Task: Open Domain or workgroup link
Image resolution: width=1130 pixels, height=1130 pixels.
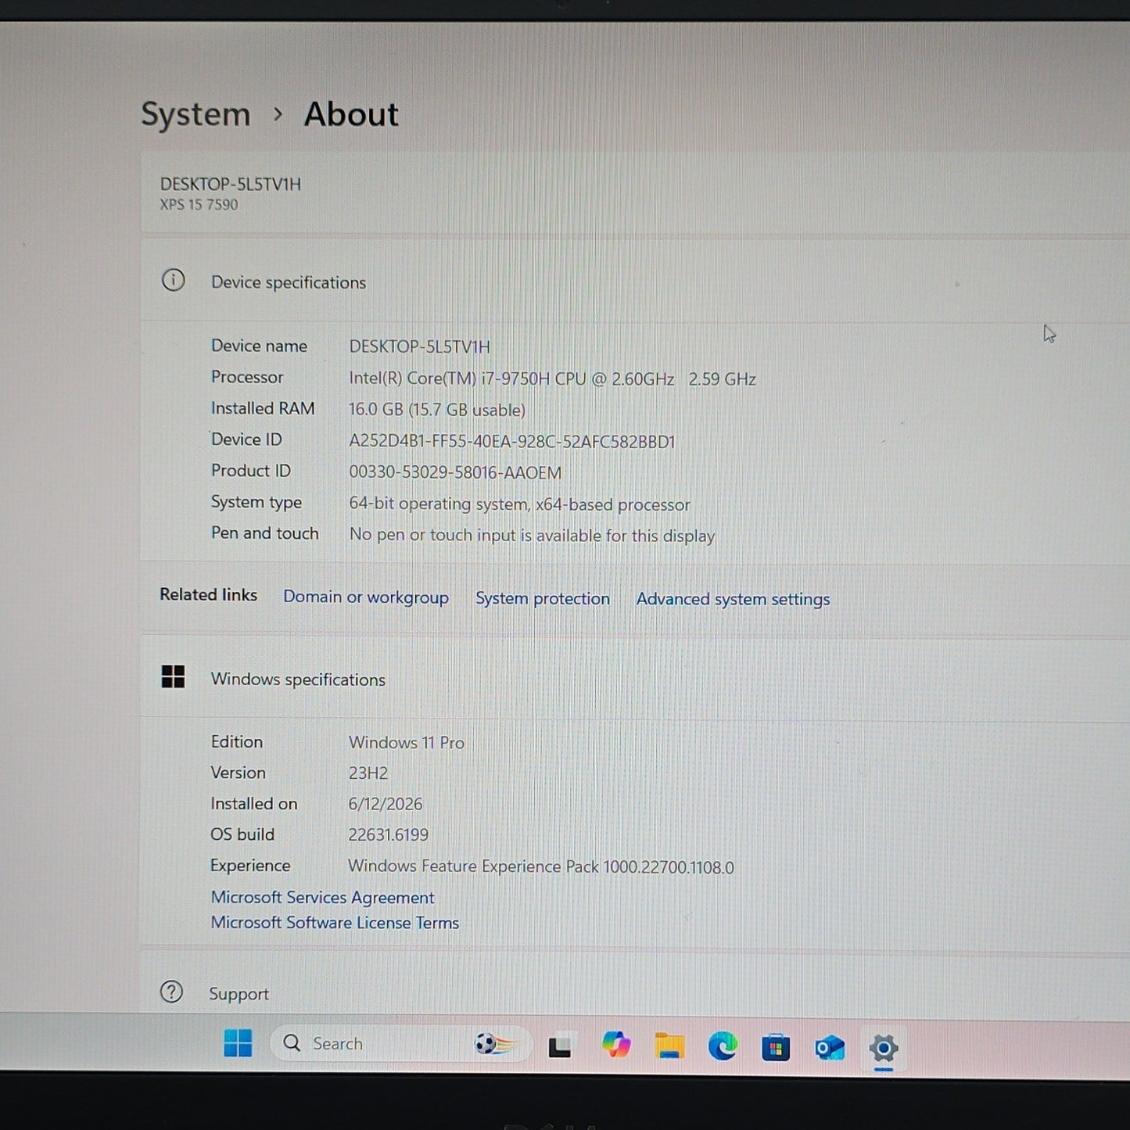Action: pos(366,597)
